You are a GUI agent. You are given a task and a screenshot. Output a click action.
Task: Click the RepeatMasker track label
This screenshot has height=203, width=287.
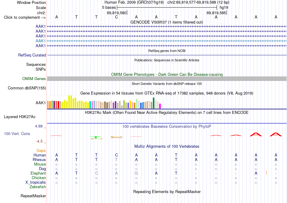[33, 196]
